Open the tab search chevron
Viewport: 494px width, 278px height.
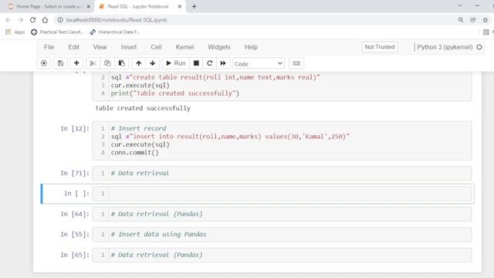(460, 5)
